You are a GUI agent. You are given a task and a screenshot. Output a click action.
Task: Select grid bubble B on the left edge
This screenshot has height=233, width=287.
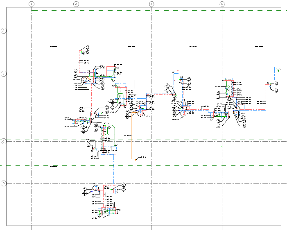(x=3, y=74)
